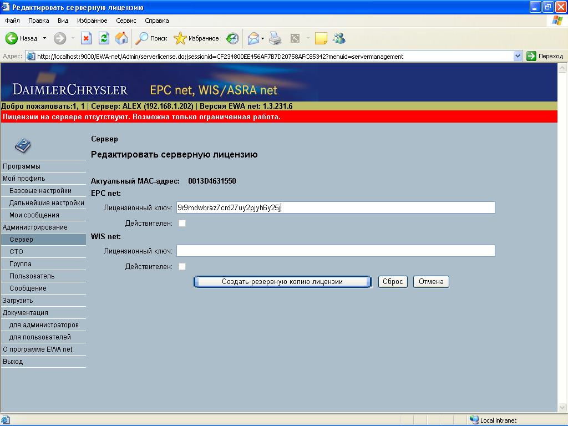Click the page scrollbar up arrow
The width and height of the screenshot is (568, 426).
(x=562, y=68)
